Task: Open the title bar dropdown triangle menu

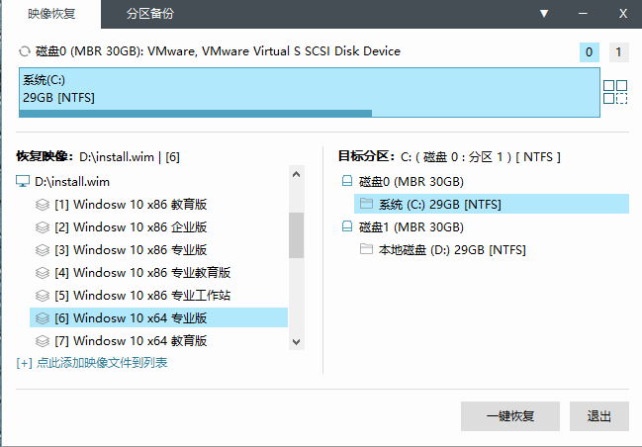Action: click(544, 14)
